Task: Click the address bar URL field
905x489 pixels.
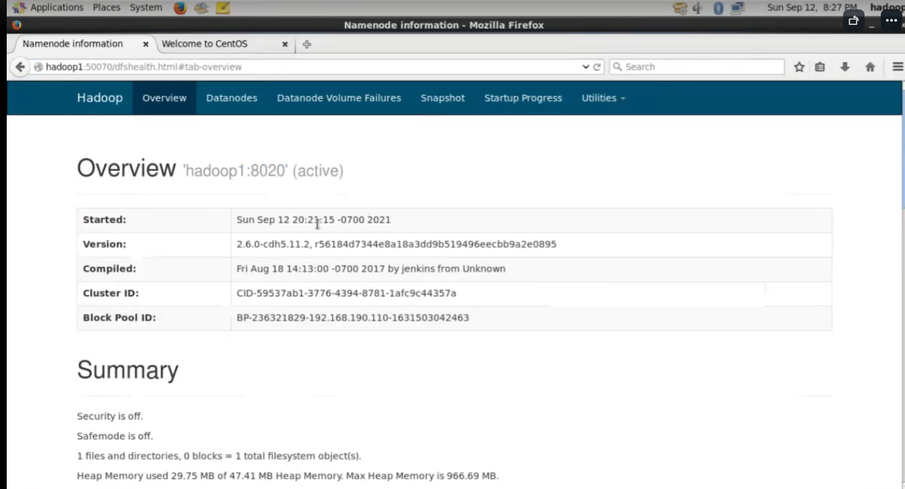Action: pos(310,67)
